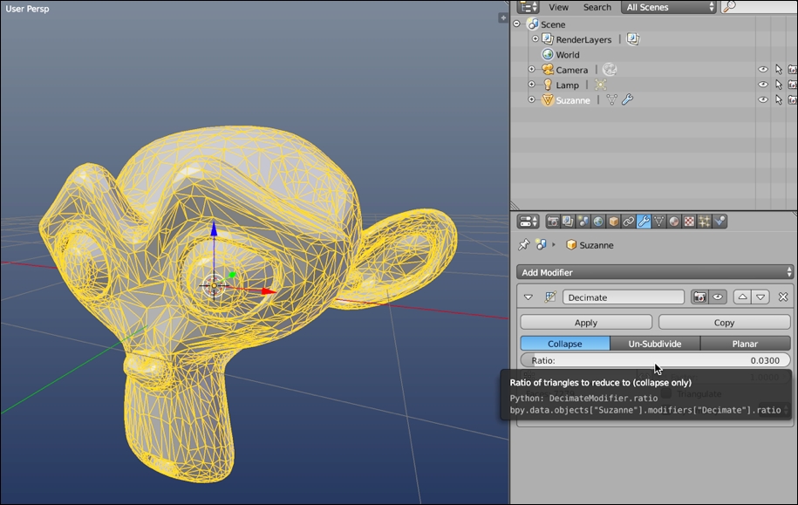798x505 pixels.
Task: Expand the RenderLayers tree item
Action: click(x=535, y=38)
